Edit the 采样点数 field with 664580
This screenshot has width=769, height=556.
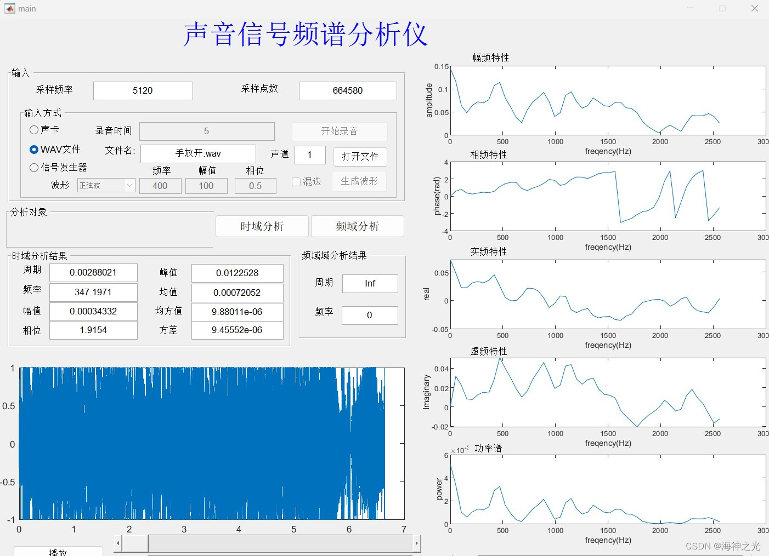coord(348,90)
